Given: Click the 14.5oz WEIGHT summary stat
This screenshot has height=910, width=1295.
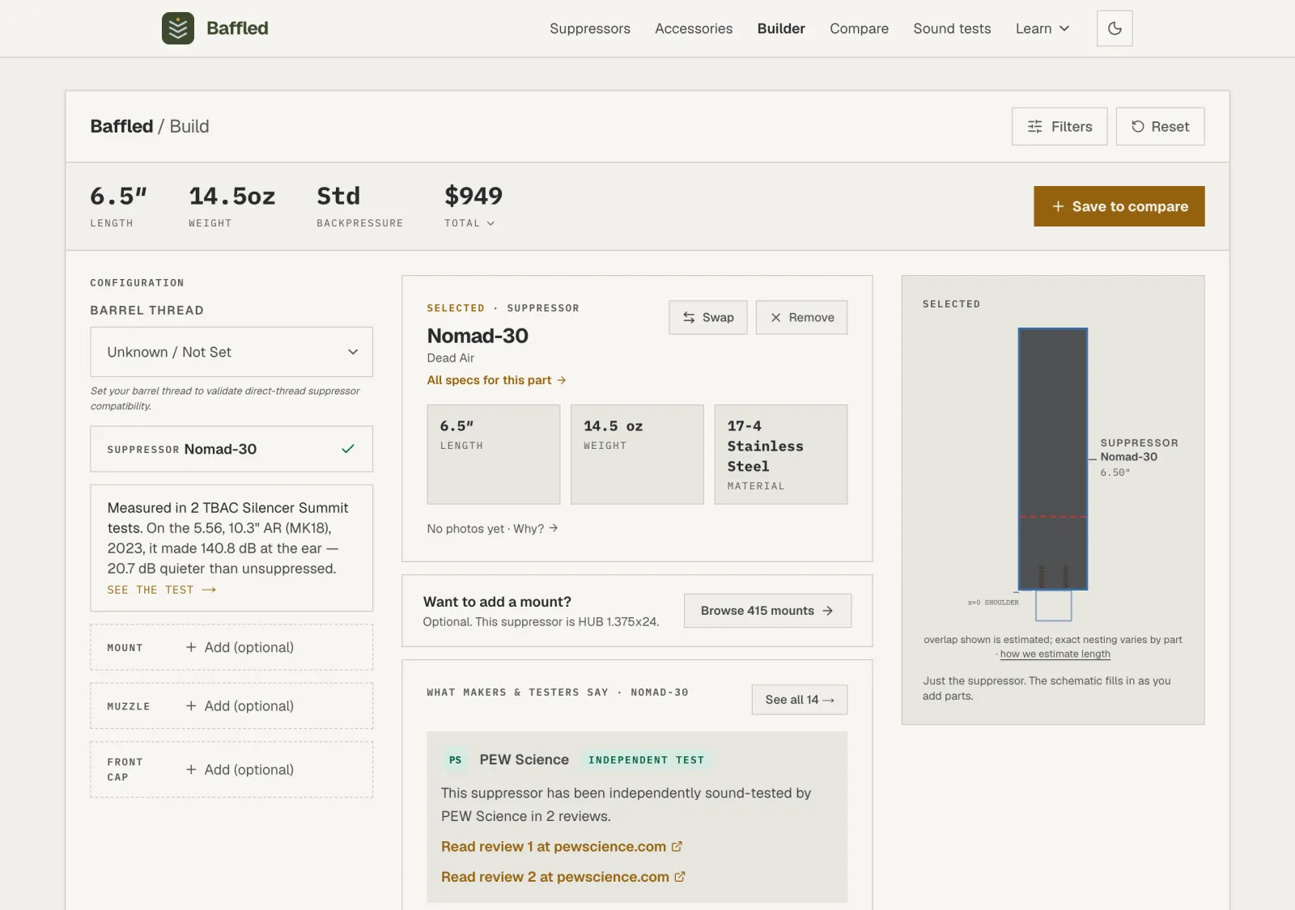Looking at the screenshot, I should click(232, 205).
